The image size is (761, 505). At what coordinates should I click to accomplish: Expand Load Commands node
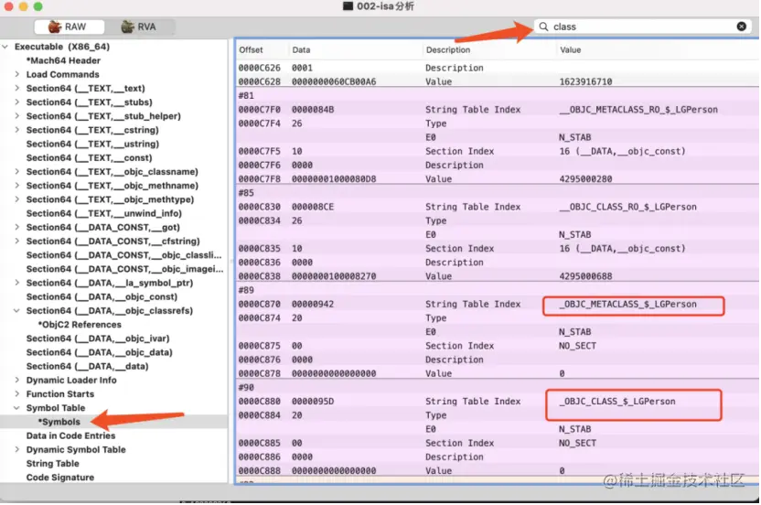tap(17, 74)
